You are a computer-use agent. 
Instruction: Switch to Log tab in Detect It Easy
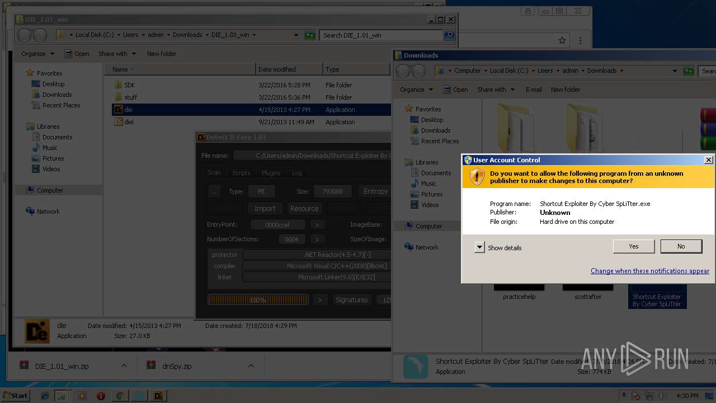(x=297, y=173)
